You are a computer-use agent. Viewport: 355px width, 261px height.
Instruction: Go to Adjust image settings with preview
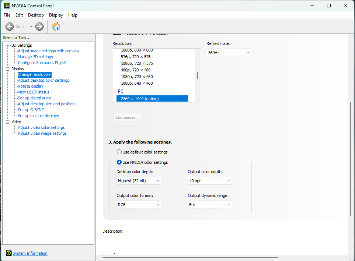(49, 51)
